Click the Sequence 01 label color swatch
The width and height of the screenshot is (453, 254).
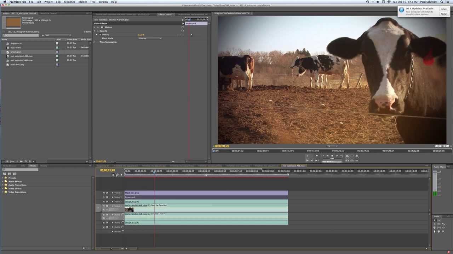tap(57, 43)
